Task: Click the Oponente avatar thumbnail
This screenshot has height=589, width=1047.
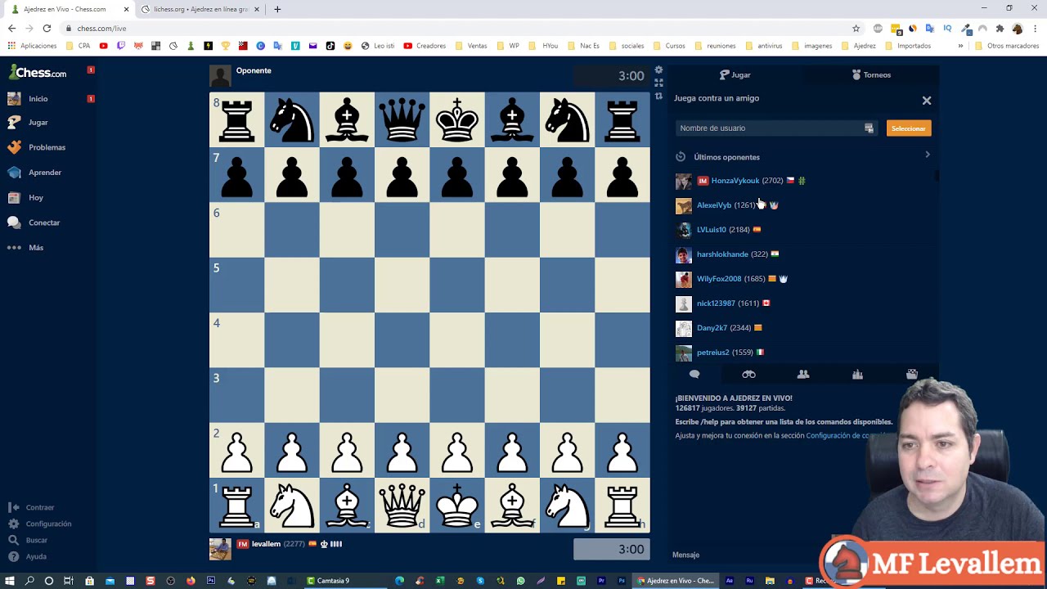Action: [220, 76]
